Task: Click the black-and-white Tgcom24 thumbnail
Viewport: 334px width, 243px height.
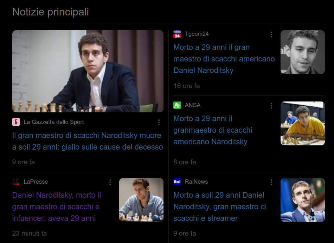Action: tap(303, 52)
